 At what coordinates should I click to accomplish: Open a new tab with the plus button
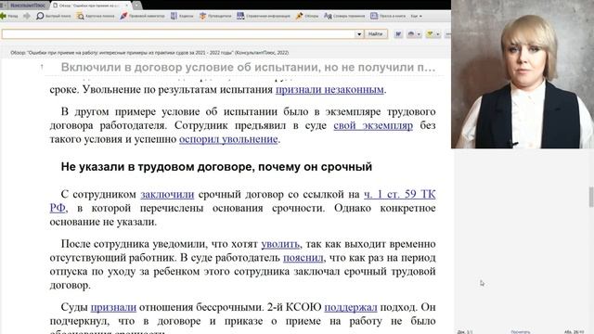(x=136, y=6)
